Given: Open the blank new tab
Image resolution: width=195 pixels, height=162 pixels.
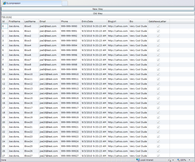Looking at the screenshot, I should pyautogui.click(x=65, y=3).
